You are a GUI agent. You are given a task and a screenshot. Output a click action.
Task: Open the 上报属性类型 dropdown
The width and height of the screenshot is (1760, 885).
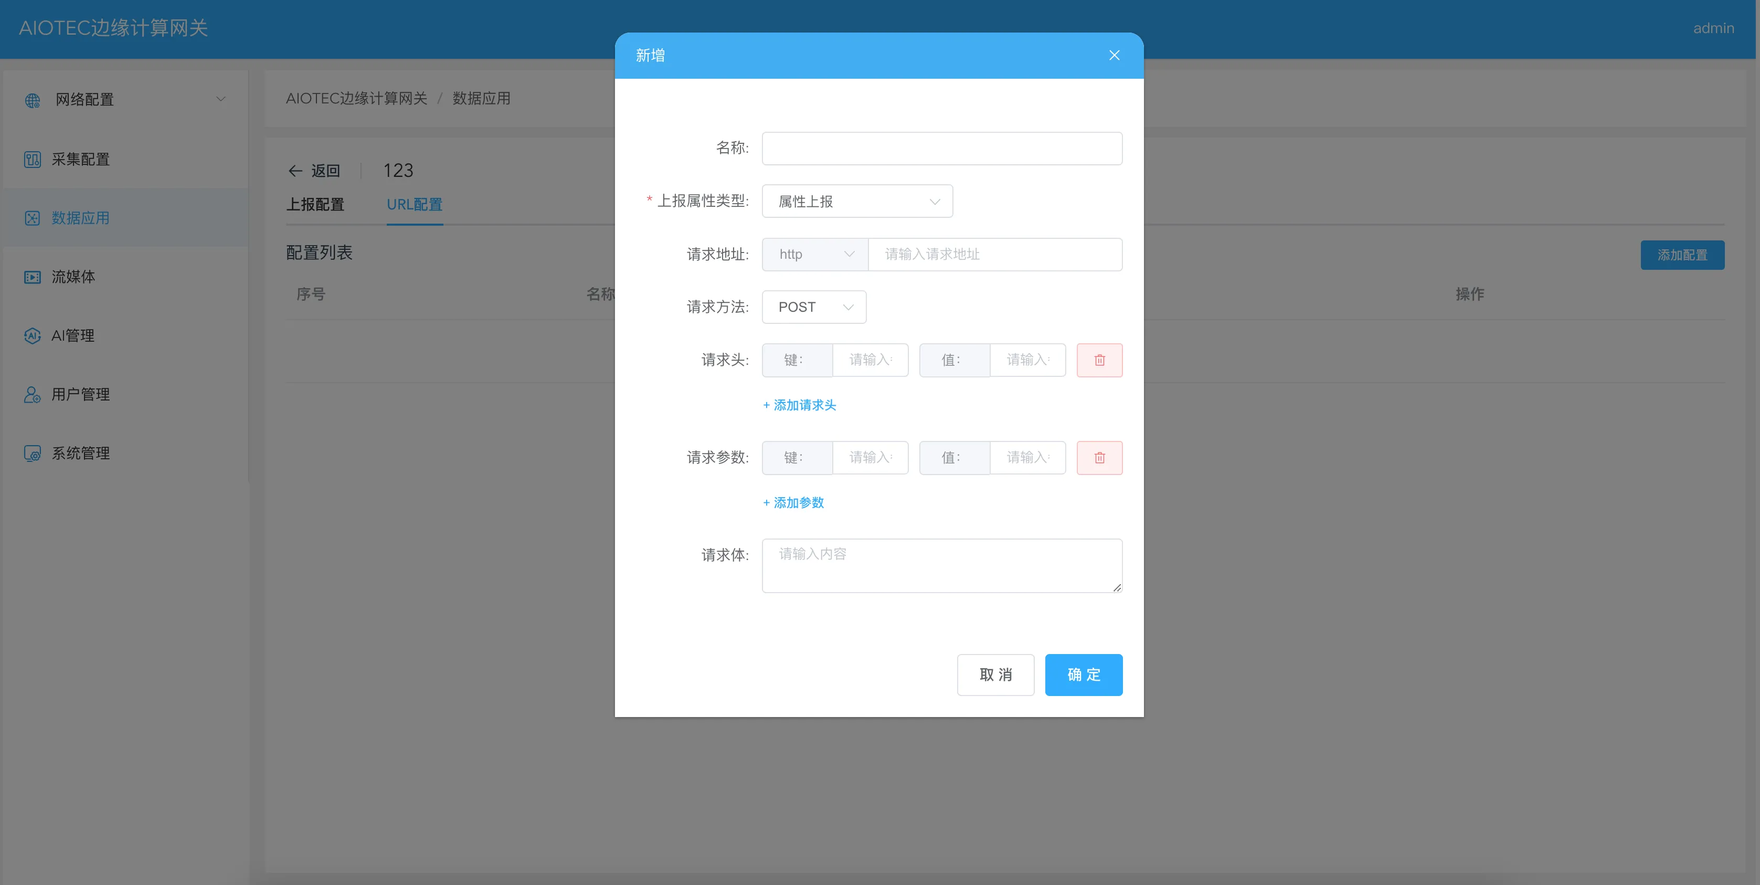coord(857,202)
